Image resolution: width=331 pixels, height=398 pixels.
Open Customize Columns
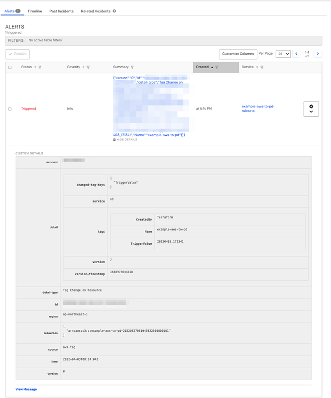click(238, 54)
